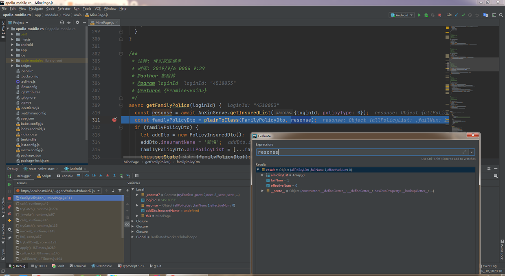Open Project panel settings gear
Image resolution: width=505 pixels, height=276 pixels.
[77, 22]
